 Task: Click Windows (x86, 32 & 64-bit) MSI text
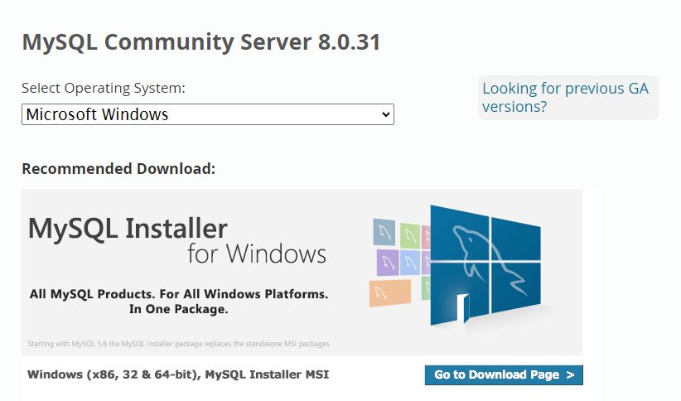tap(178, 374)
